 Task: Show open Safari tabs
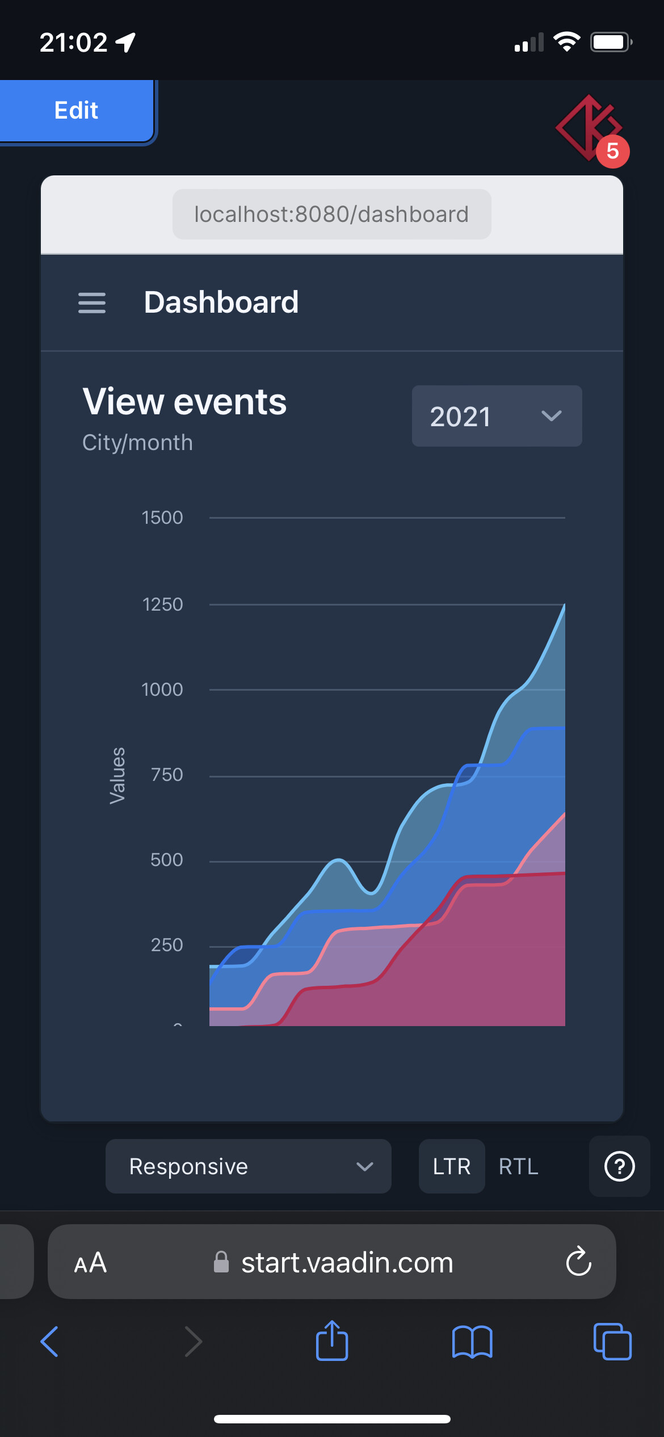tap(612, 1342)
